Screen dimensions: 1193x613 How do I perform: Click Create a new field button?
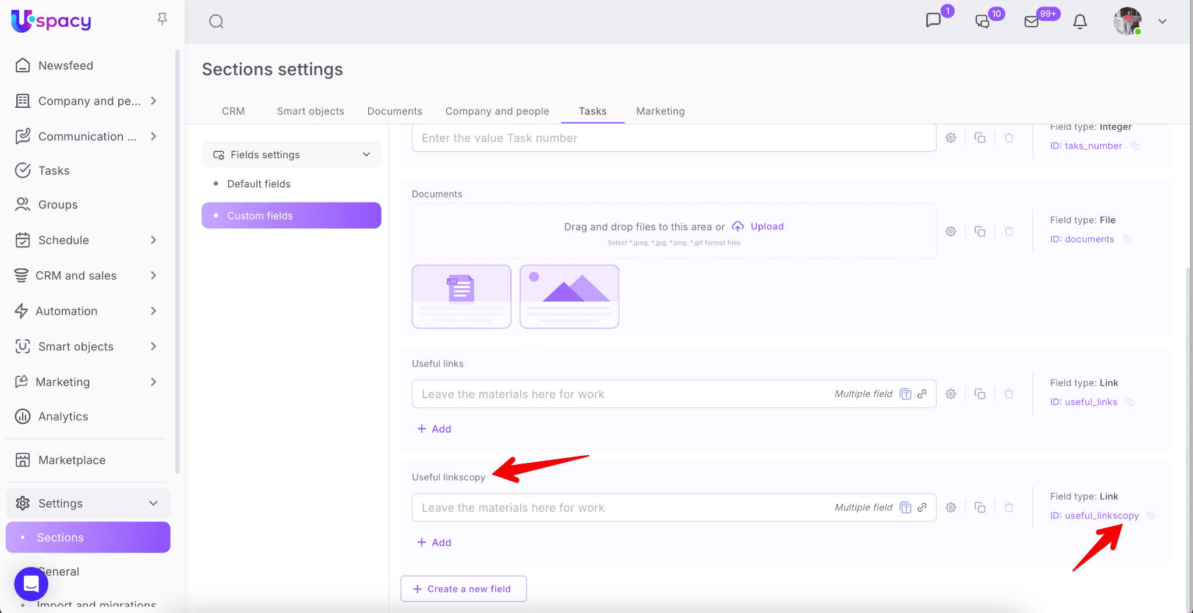pyautogui.click(x=463, y=589)
